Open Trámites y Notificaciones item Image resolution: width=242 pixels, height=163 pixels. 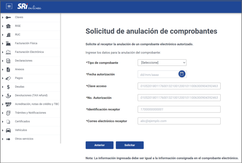(30, 113)
